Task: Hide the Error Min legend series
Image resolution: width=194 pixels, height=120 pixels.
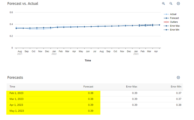Action: 172,30
